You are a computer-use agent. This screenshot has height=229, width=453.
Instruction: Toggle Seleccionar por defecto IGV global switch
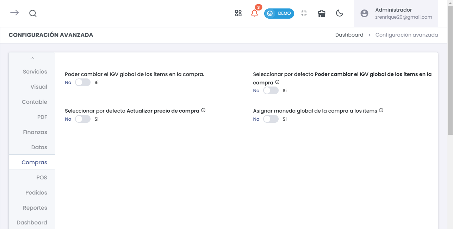point(271,90)
